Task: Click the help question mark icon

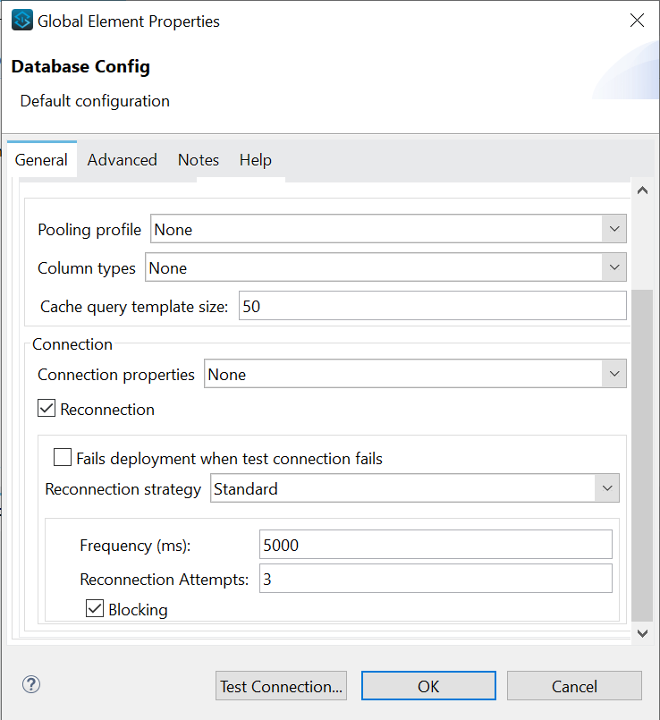Action: tap(30, 684)
